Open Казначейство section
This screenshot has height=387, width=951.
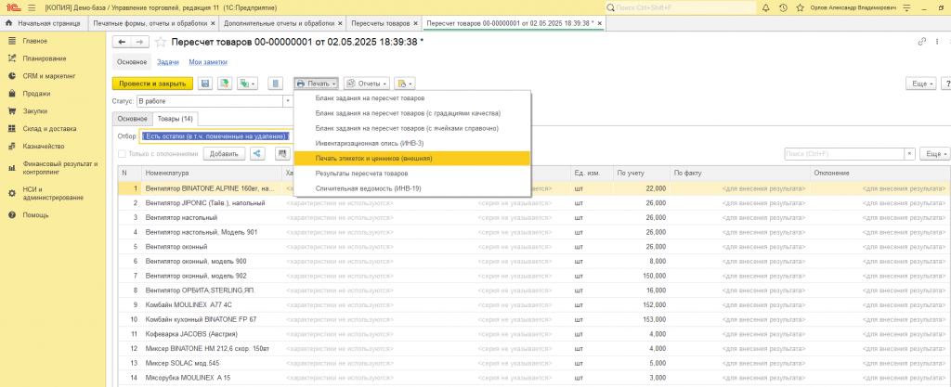[44, 147]
